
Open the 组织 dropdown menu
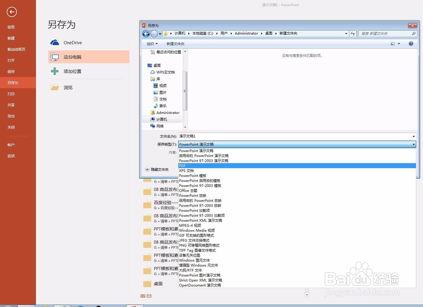point(152,44)
